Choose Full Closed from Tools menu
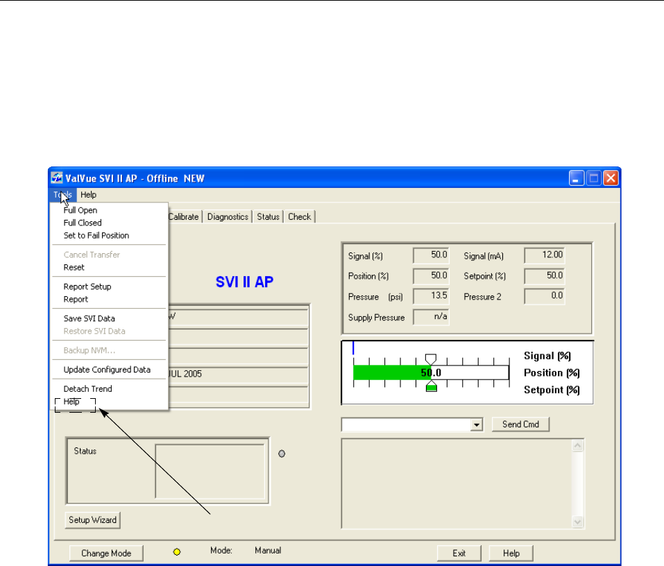Screen dimensions: 664x566 tap(83, 223)
